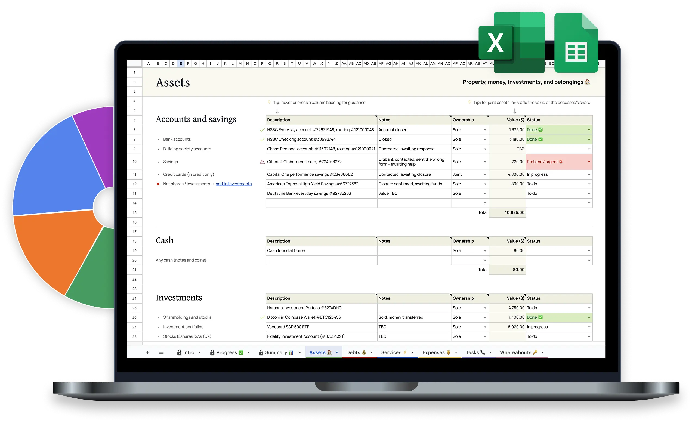692x430 pixels.
Task: Click Accounts total value 10,825.00
Action: pos(507,213)
